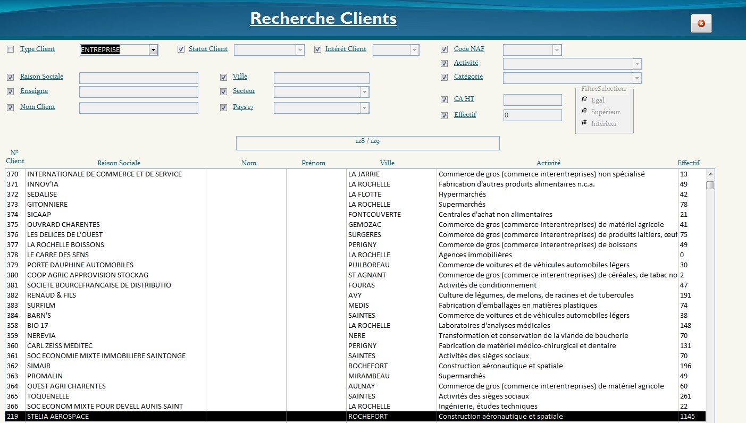This screenshot has height=423, width=746.
Task: Focus the CA HT input field
Action: point(533,100)
